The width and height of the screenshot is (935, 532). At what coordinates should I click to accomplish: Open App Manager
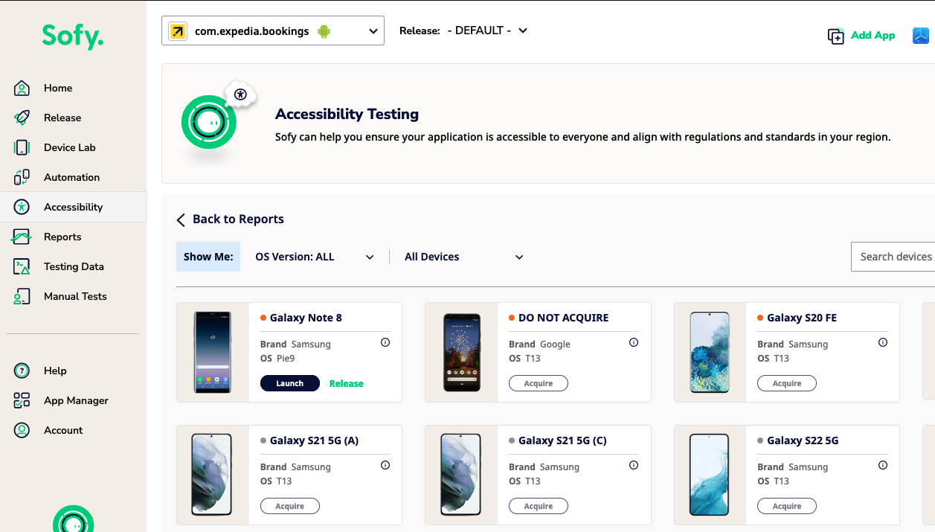click(76, 400)
